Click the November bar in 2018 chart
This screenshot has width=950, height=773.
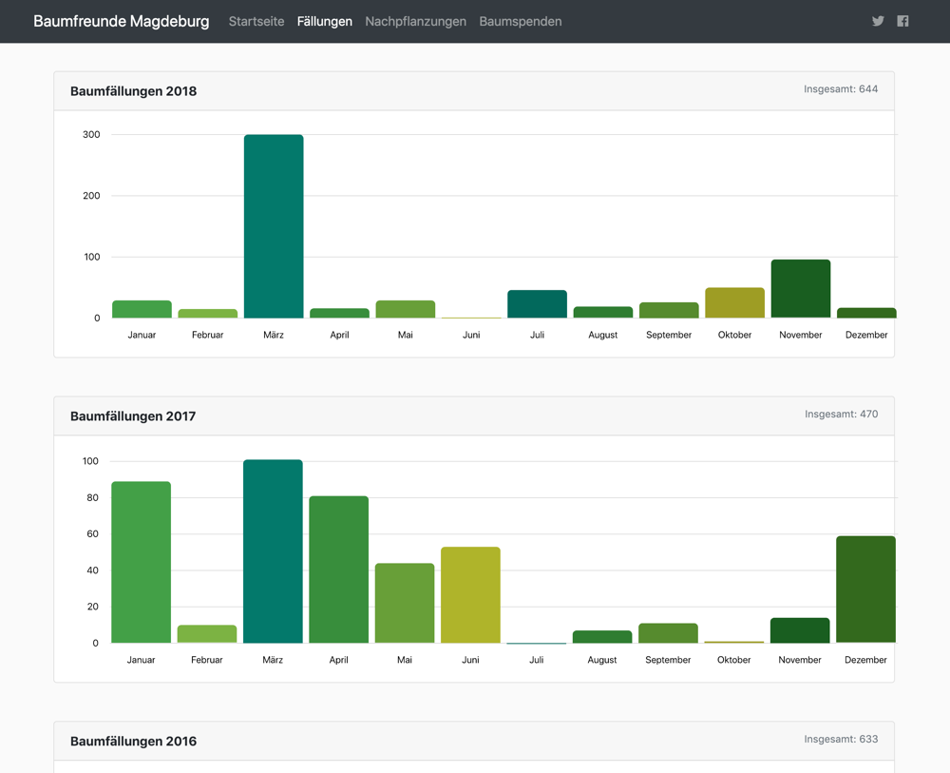(x=801, y=289)
